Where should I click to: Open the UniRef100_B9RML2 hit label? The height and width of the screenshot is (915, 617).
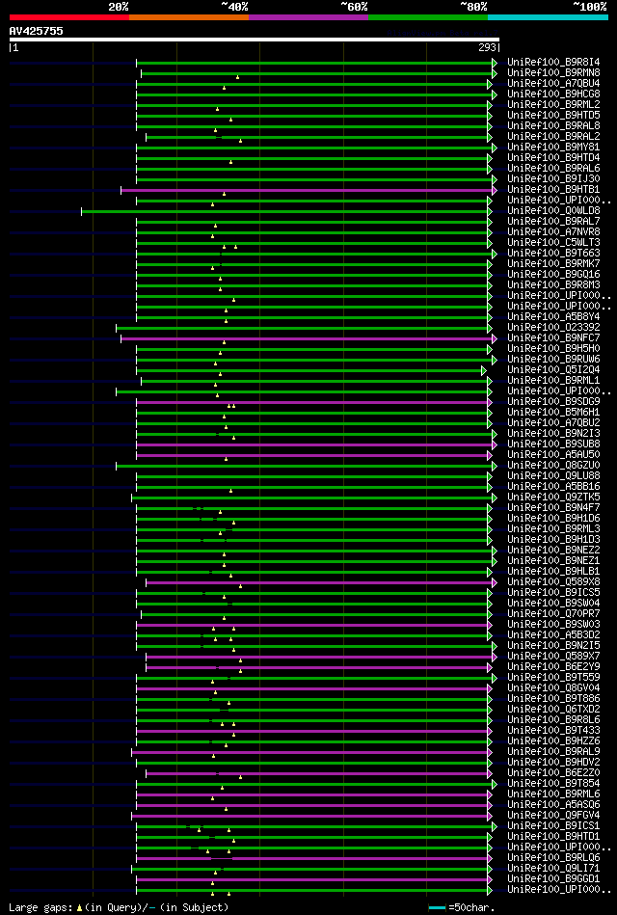tap(554, 104)
